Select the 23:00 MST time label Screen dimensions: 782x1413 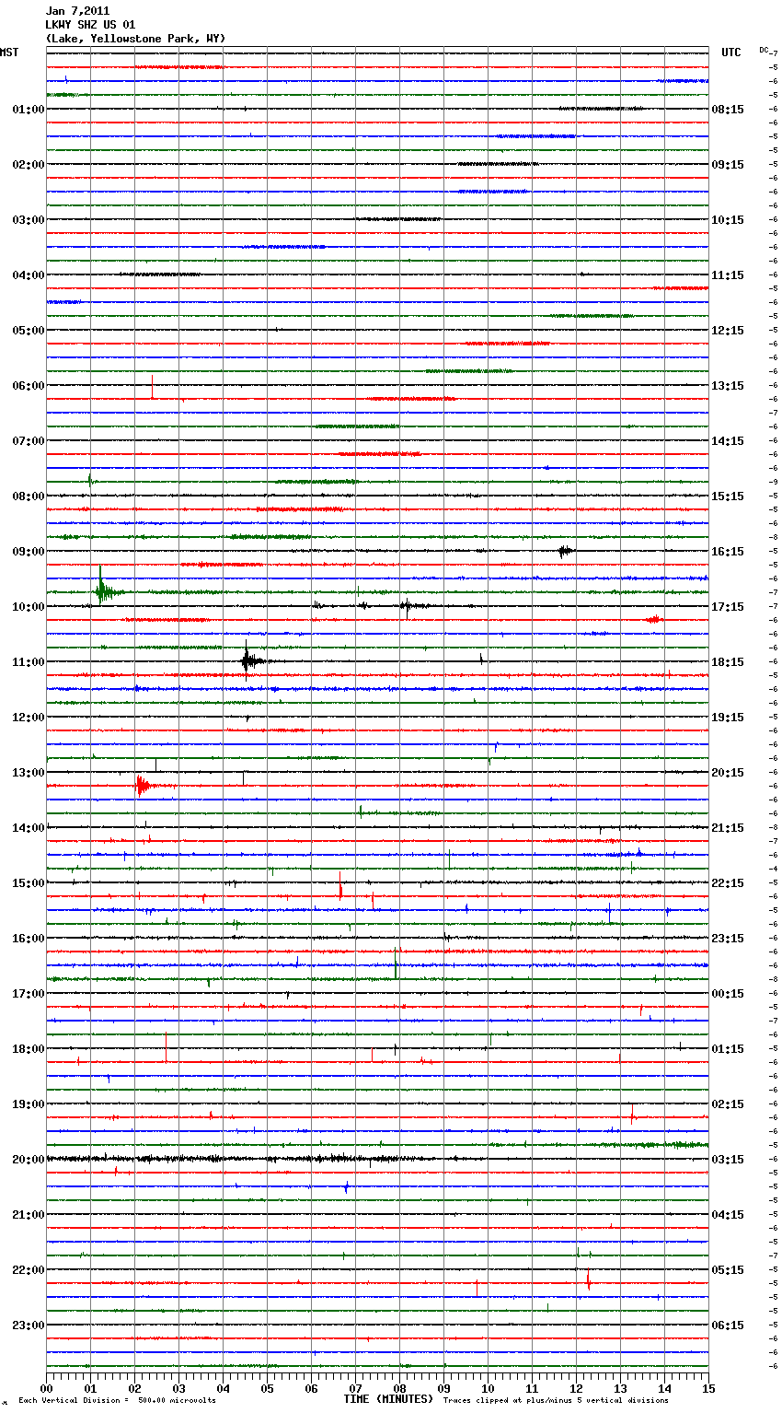point(29,1325)
